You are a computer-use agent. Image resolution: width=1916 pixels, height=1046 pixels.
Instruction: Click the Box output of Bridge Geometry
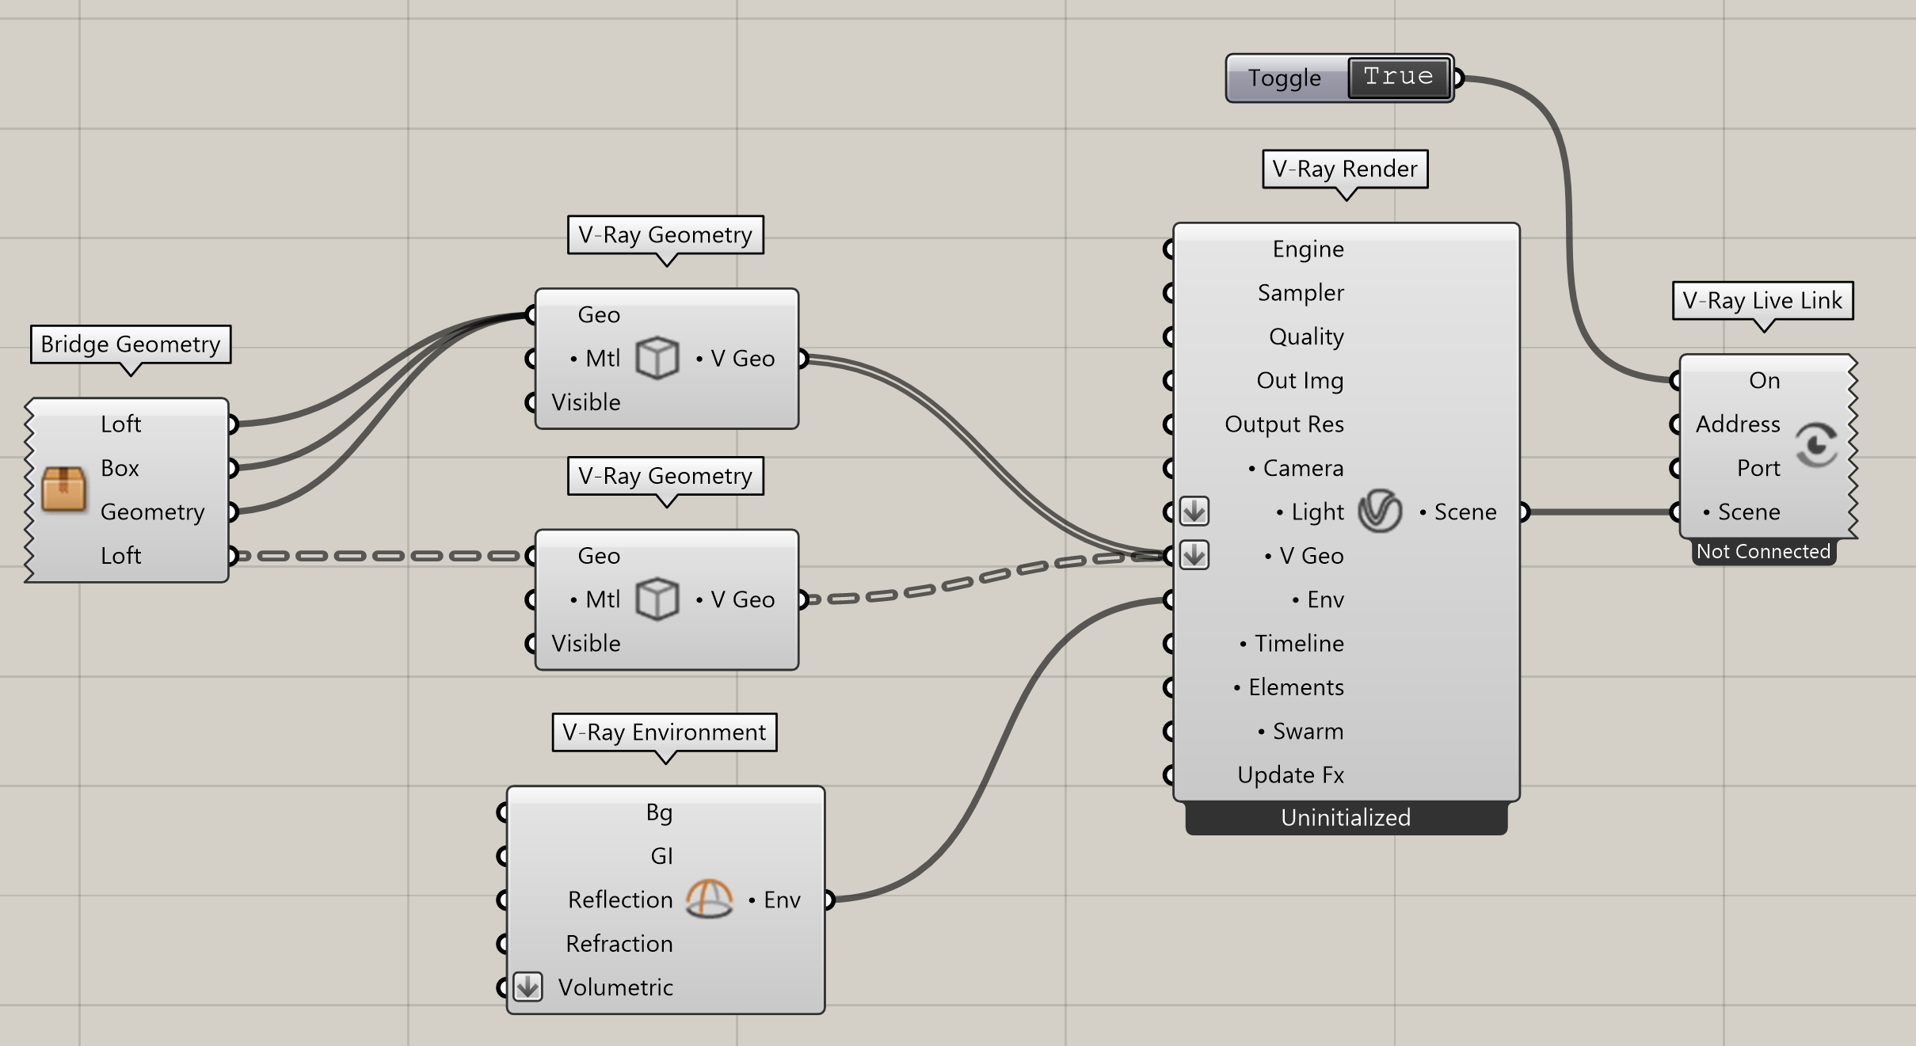120,468
